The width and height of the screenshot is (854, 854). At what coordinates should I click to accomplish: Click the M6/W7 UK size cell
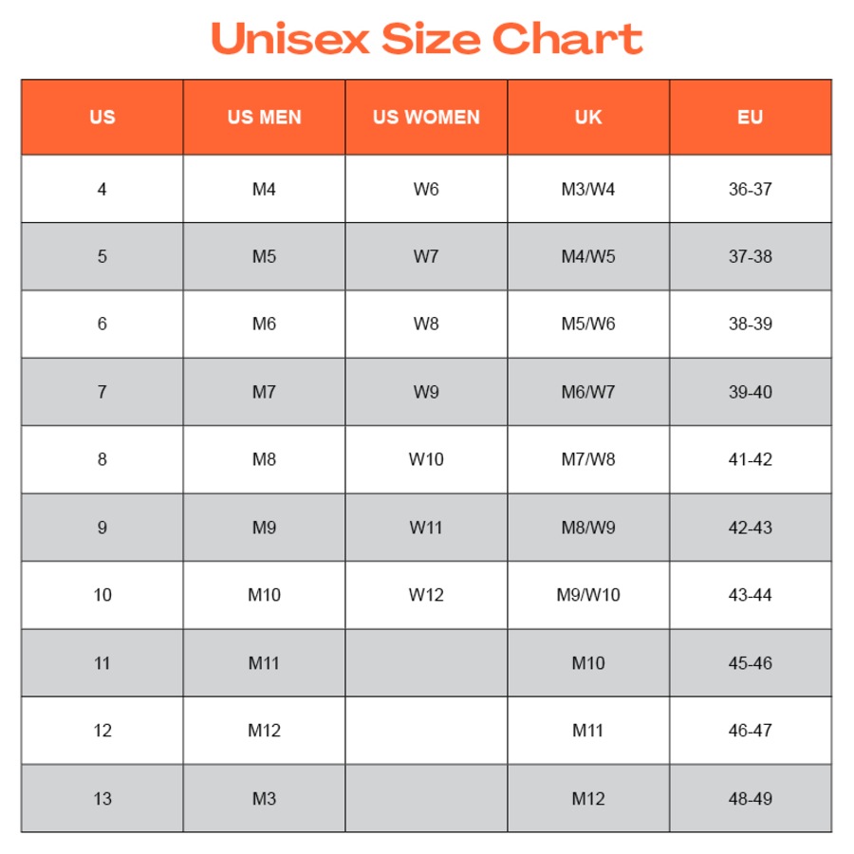[x=588, y=392]
